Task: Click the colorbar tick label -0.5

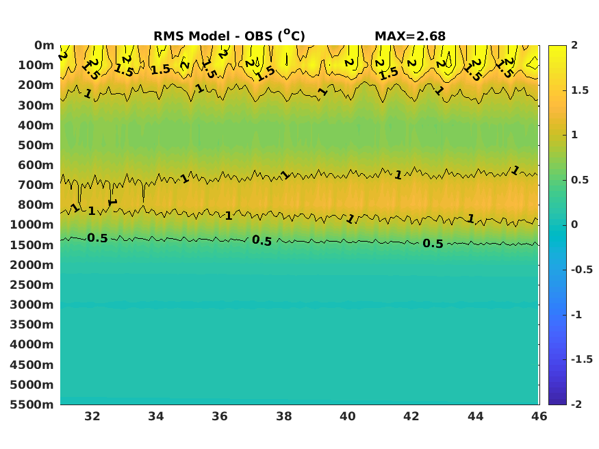Action: coord(581,270)
